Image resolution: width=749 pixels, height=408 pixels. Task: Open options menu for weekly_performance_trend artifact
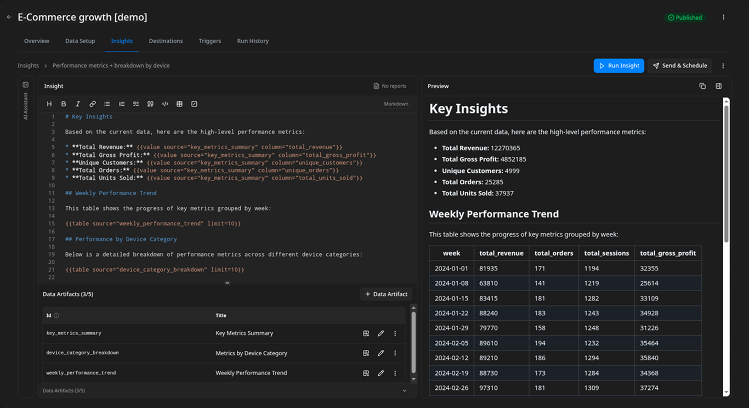click(x=395, y=373)
